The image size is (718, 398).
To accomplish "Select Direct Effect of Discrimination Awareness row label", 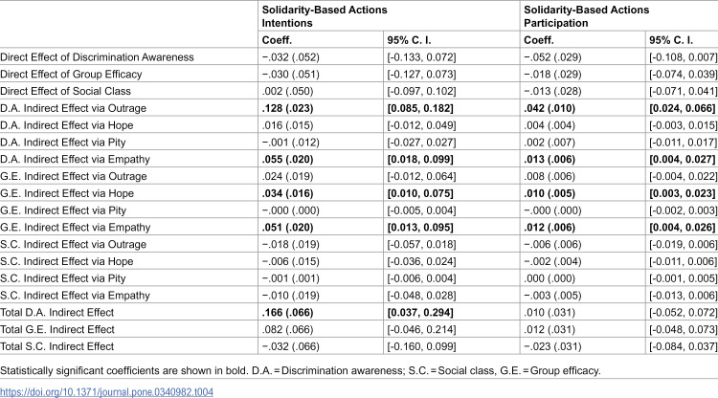I will pos(97,57).
